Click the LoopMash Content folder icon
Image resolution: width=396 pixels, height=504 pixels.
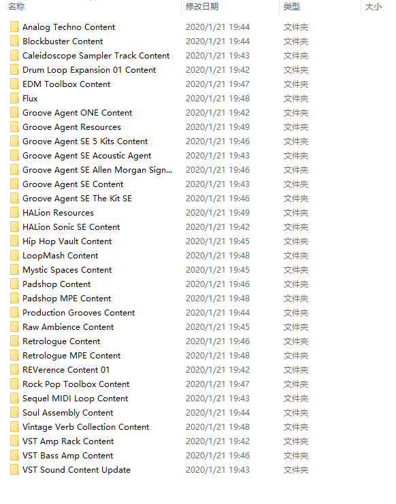click(14, 256)
